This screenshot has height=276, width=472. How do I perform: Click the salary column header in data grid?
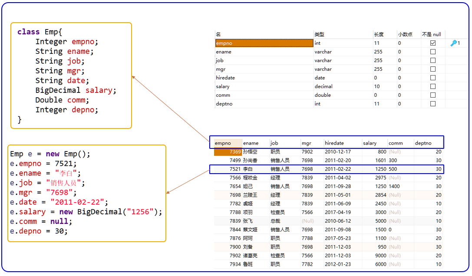(x=370, y=143)
